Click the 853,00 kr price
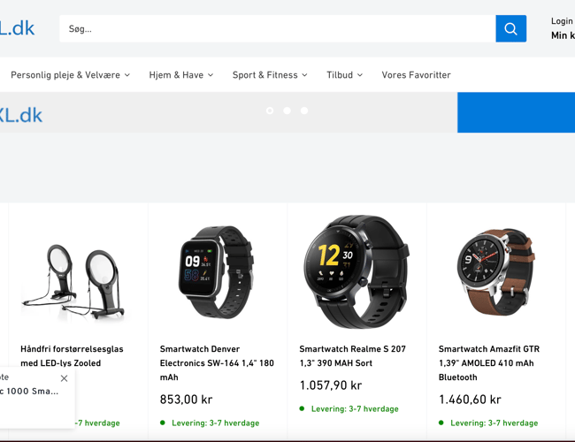The image size is (575, 442). coord(187,399)
